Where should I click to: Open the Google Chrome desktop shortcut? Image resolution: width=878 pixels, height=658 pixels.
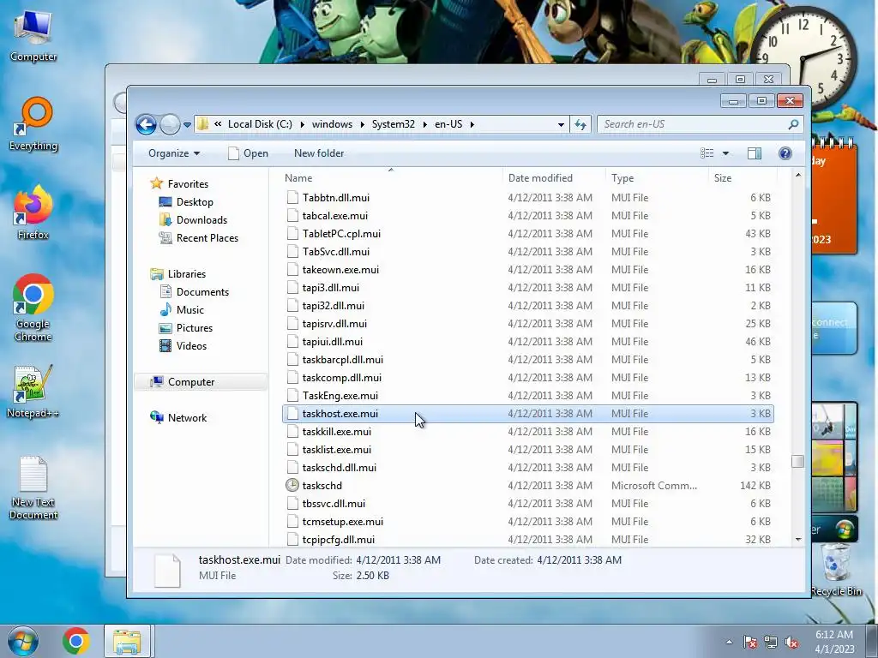[x=33, y=308]
